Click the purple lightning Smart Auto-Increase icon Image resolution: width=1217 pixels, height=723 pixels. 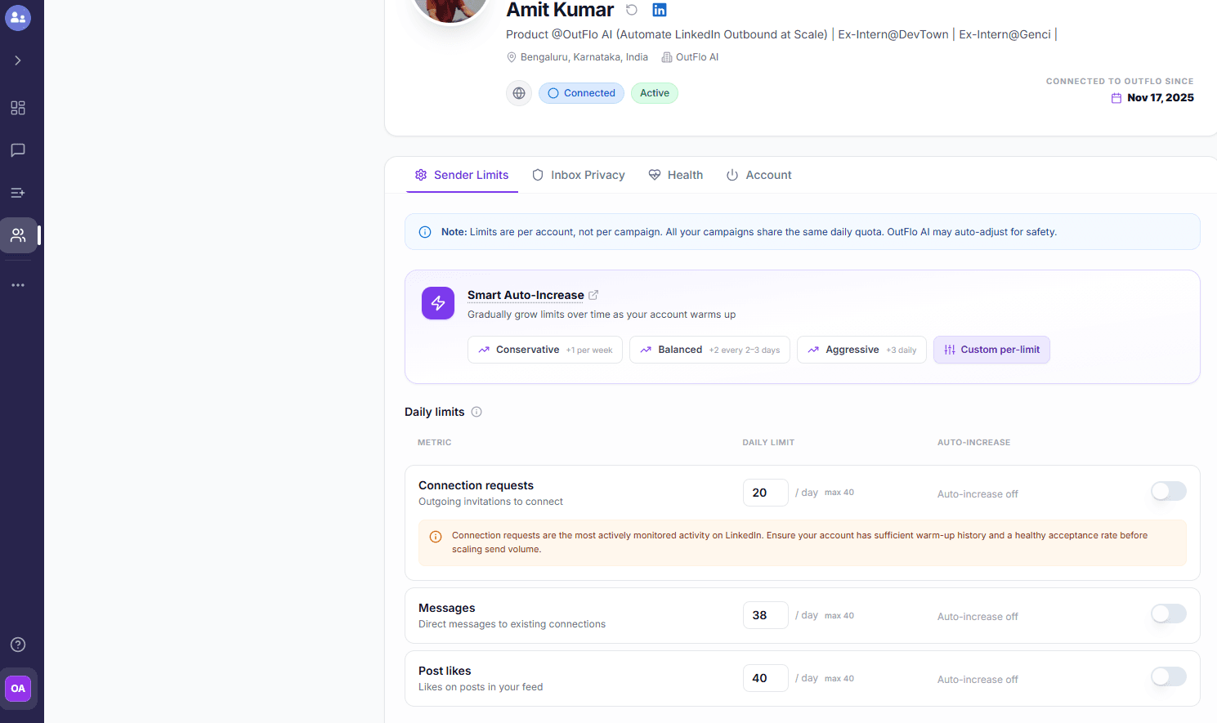click(x=438, y=303)
